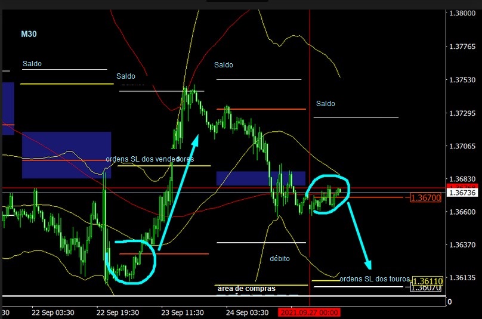Select the blue rectangle above 1.36830 level
Image resolution: width=482 pixels, height=319 pixels.
261,178
